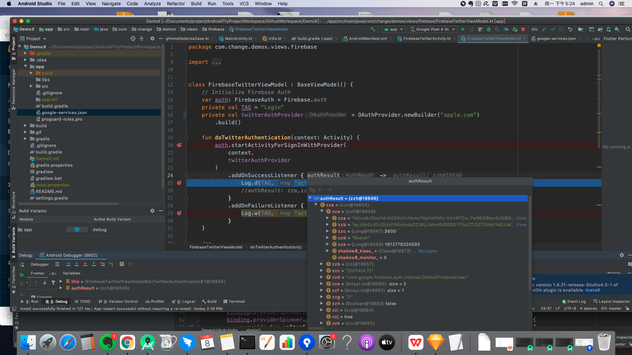Switch to the FirebaseTwitterActivity.kt tab
This screenshot has width=632, height=355.
tap(427, 38)
